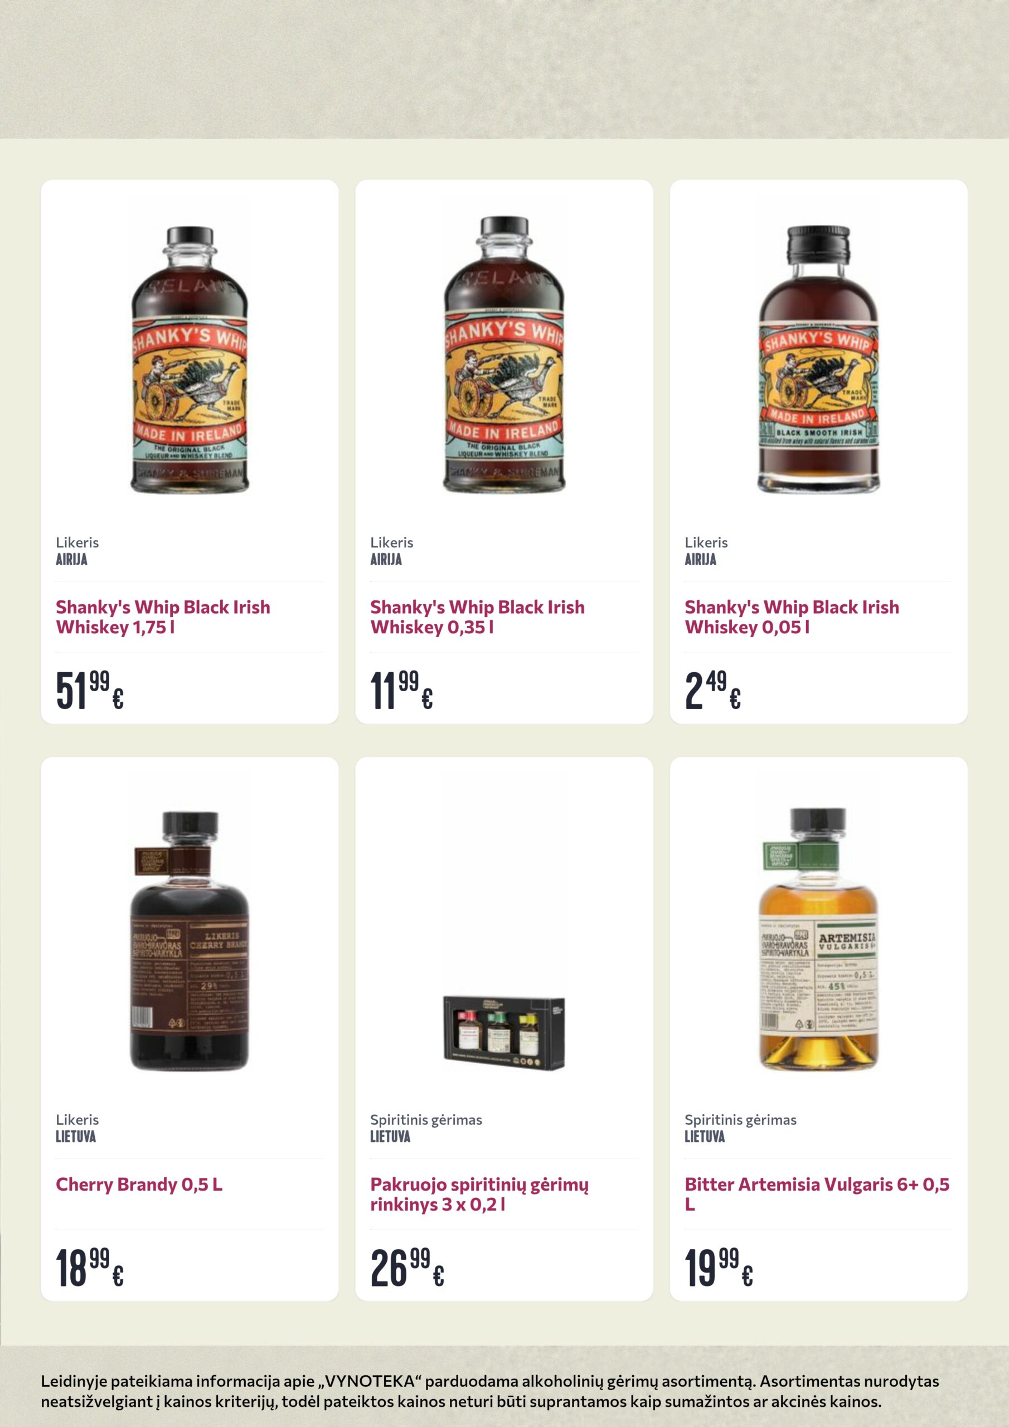Open the Bitter Artemisia Vulgaris 6+ link
1009x1427 pixels.
tap(817, 1194)
